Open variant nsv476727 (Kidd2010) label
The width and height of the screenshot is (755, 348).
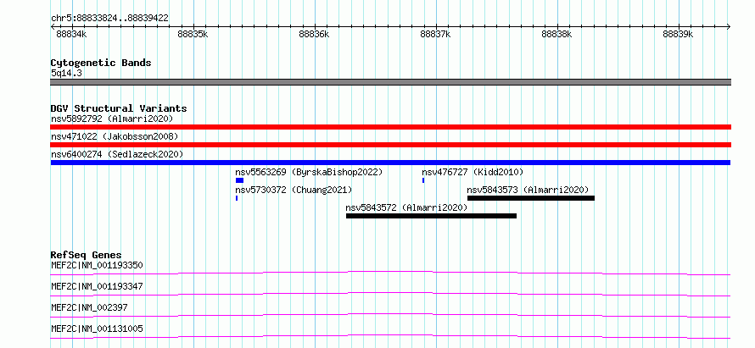(473, 172)
